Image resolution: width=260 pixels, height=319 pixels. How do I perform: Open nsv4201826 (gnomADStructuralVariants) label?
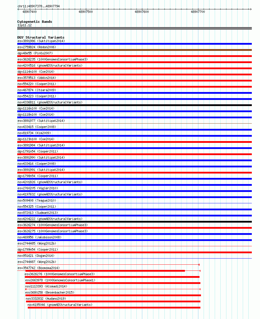(x=50, y=182)
